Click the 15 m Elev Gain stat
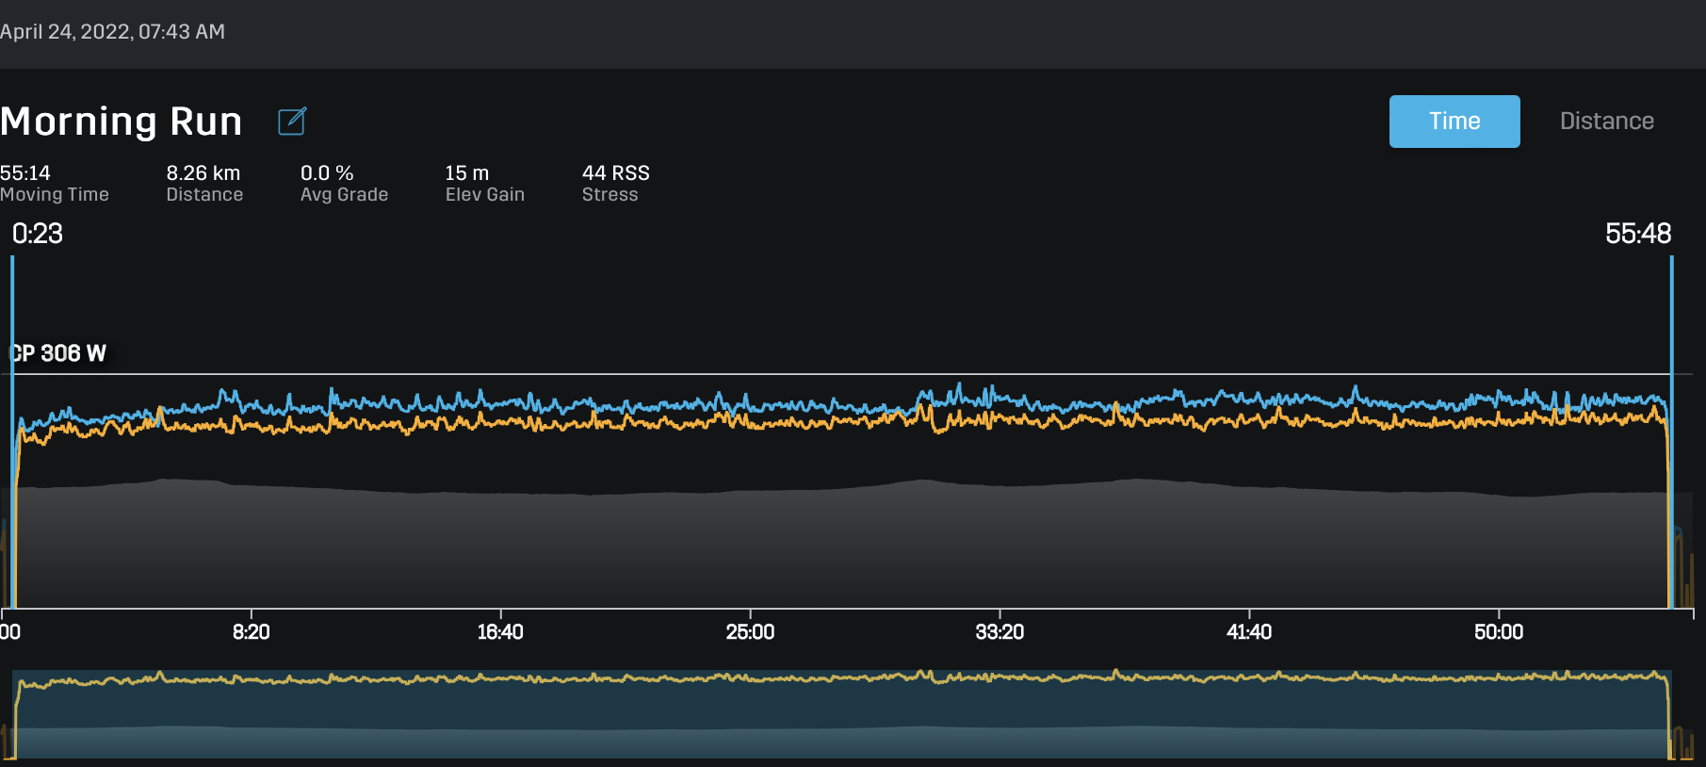1706x767 pixels. pos(484,183)
